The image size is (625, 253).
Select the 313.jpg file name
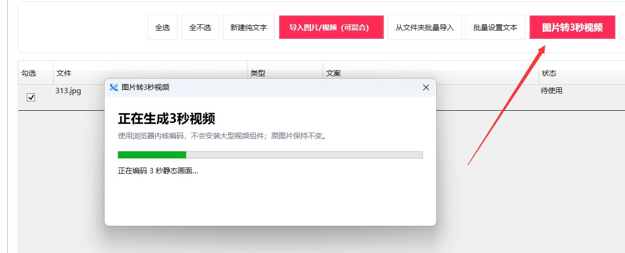tap(68, 90)
